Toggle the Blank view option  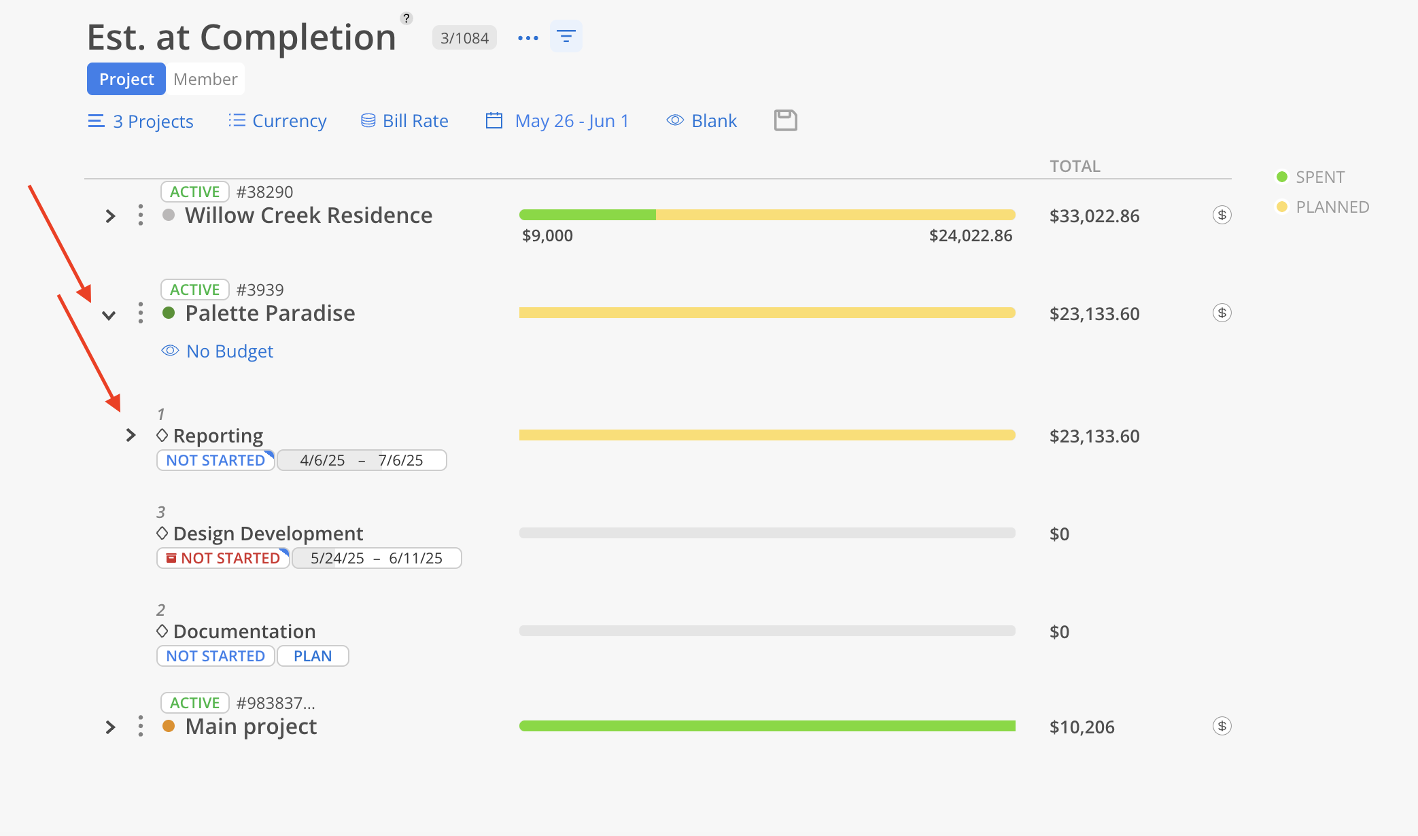[702, 120]
